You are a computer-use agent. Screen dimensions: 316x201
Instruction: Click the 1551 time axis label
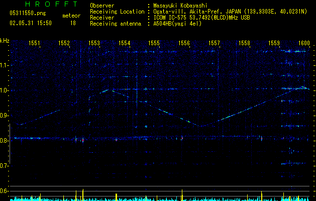pos(34,43)
